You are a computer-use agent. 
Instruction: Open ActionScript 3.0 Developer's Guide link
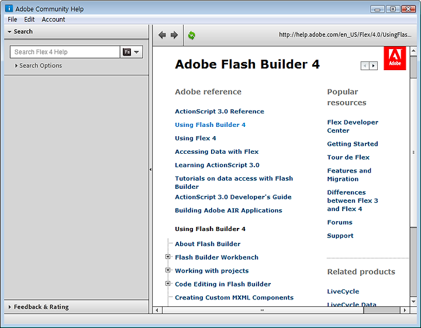(233, 197)
